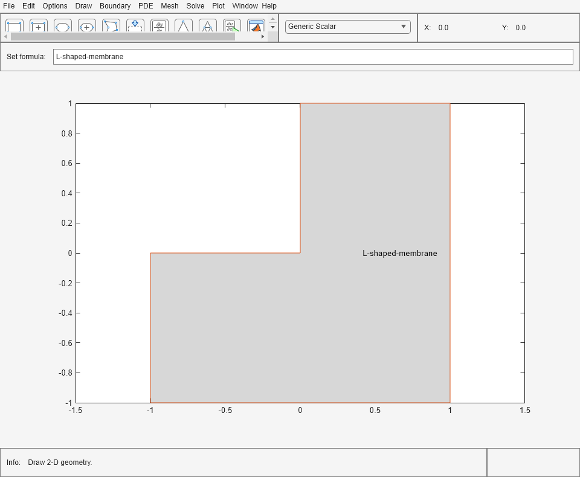This screenshot has height=477, width=580.
Task: Click the initialize triangle mesh icon
Action: pyautogui.click(x=184, y=26)
